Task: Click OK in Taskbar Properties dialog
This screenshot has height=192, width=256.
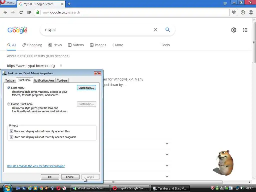Action: click(50, 177)
